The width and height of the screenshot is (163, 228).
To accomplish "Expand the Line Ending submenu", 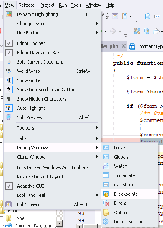I will 52,33.
